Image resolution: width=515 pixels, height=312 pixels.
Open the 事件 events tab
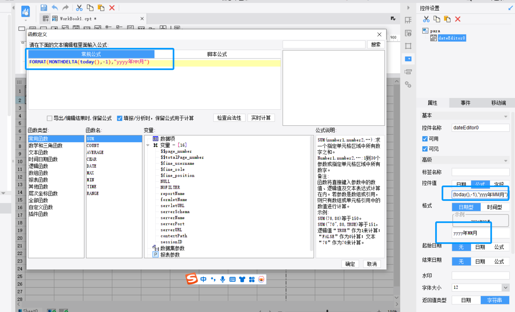point(465,103)
